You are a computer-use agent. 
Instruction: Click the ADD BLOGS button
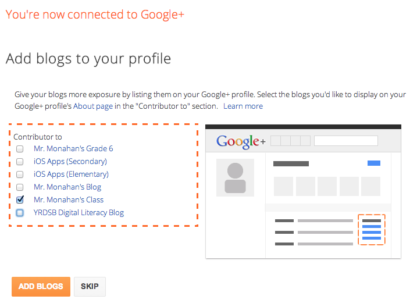(x=41, y=287)
